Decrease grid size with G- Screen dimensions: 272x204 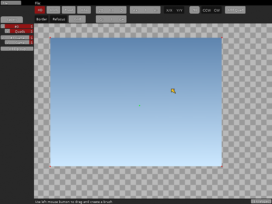[101, 19]
